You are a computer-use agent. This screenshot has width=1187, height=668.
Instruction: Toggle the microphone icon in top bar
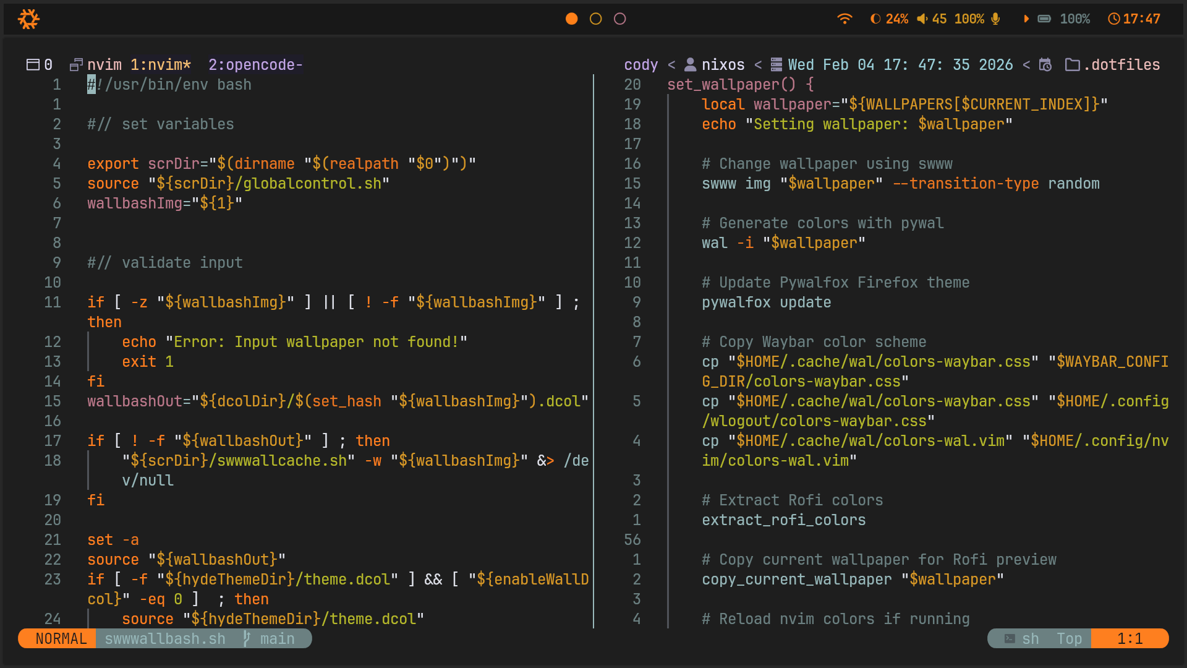[995, 19]
